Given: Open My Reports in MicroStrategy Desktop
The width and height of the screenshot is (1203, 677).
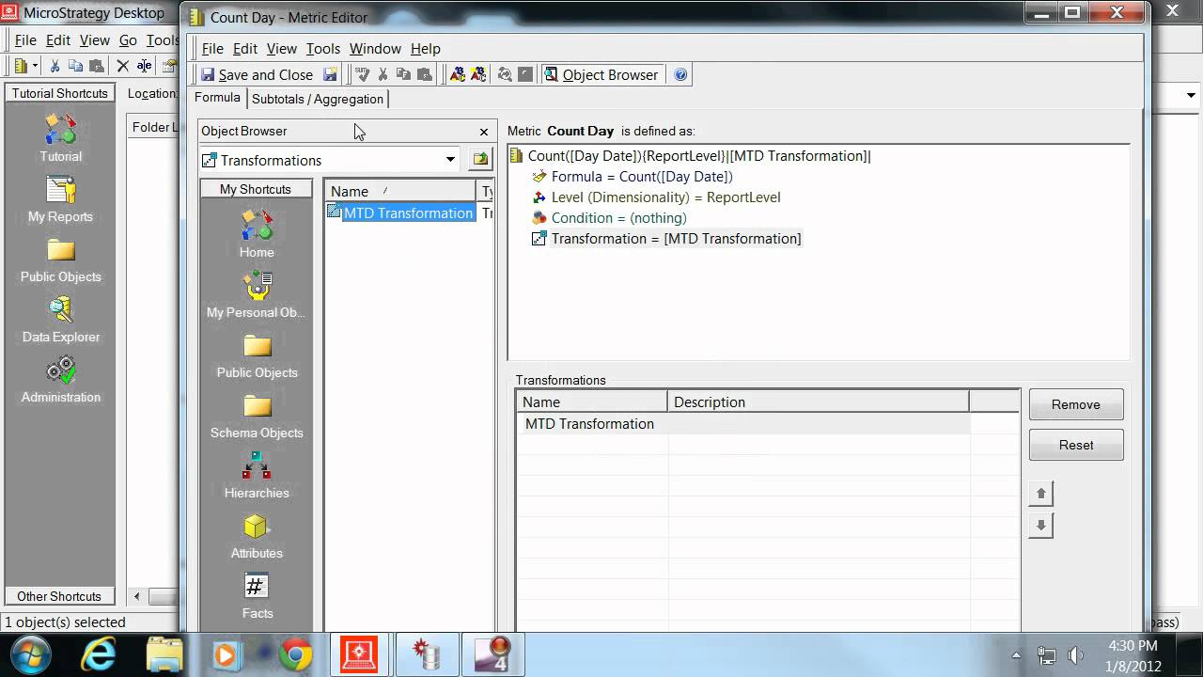Looking at the screenshot, I should click(x=61, y=199).
